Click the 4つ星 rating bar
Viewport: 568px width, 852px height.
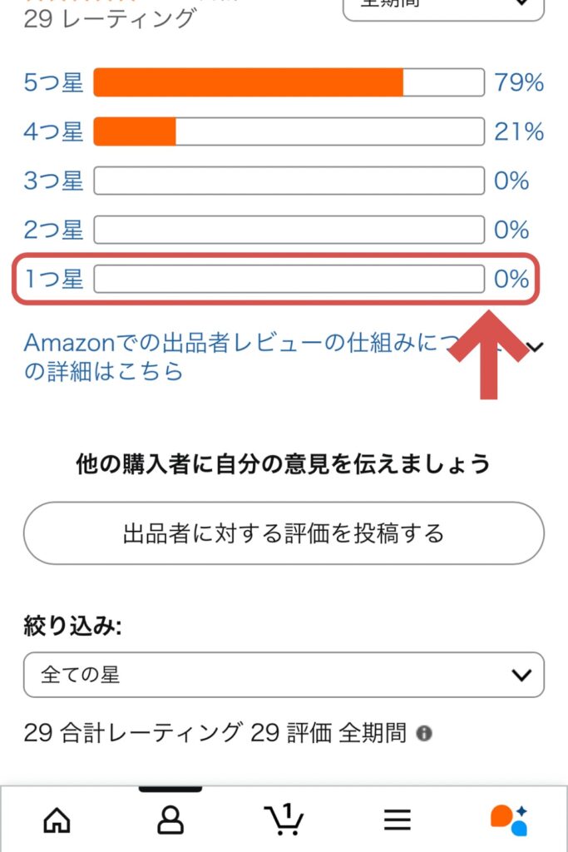pyautogui.click(x=289, y=131)
